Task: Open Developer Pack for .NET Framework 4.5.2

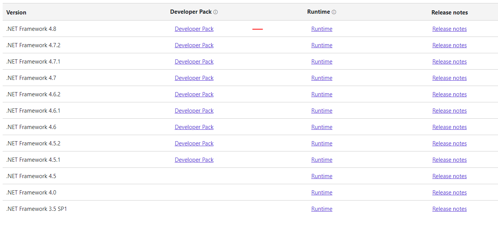Action: [194, 143]
